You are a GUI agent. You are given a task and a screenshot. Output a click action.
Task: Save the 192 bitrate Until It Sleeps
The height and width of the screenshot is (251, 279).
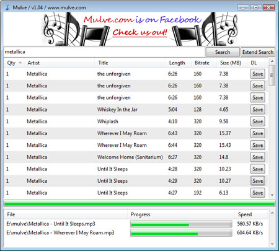pyautogui.click(x=257, y=193)
